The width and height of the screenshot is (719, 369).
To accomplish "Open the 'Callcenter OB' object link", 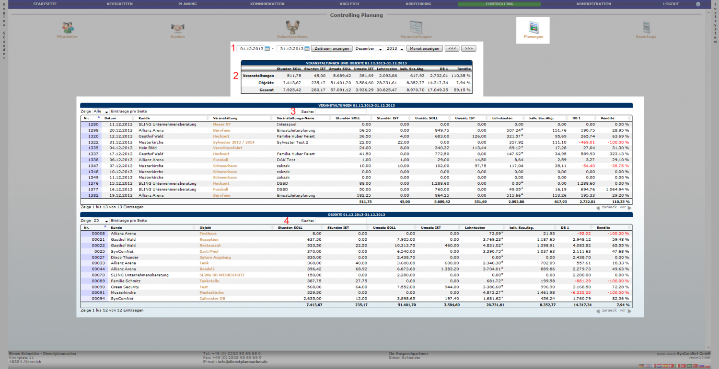I will pyautogui.click(x=212, y=299).
